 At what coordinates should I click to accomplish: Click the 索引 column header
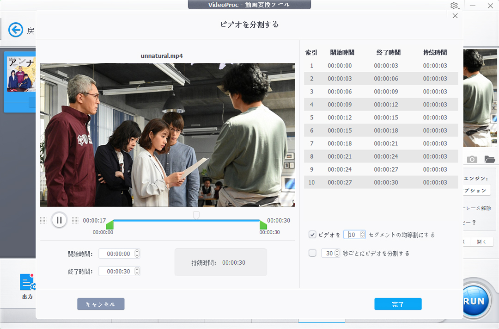pyautogui.click(x=311, y=53)
